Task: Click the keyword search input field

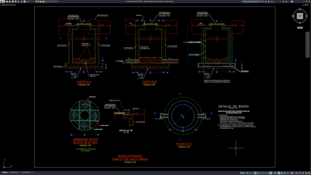Action: 253,1
